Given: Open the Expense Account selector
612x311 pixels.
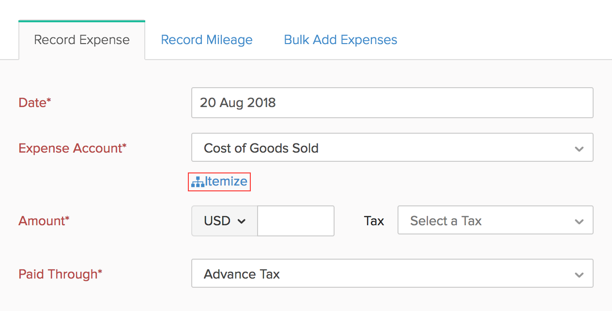Looking at the screenshot, I should [x=392, y=148].
